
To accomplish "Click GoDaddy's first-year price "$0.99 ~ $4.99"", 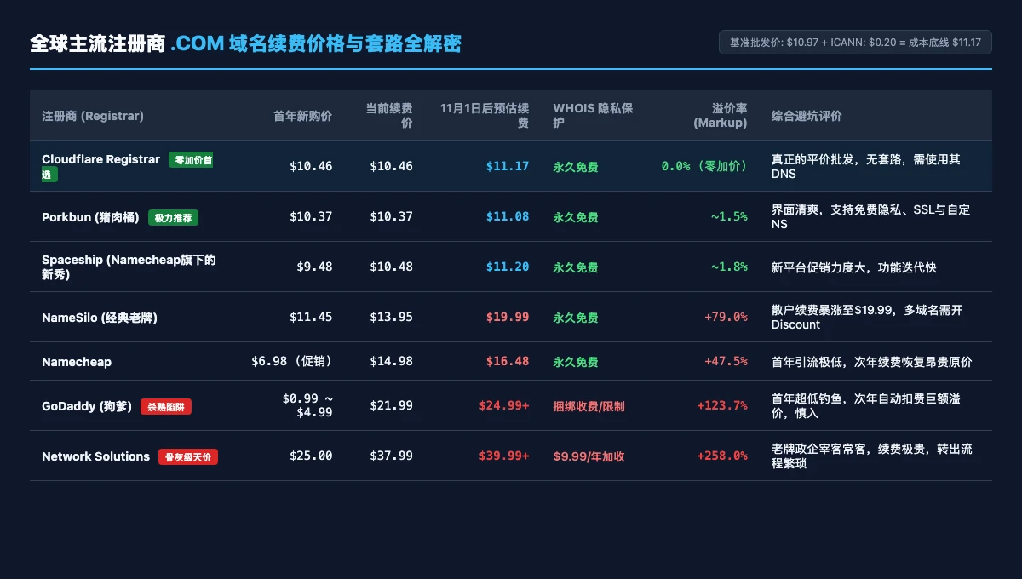I will [x=307, y=405].
